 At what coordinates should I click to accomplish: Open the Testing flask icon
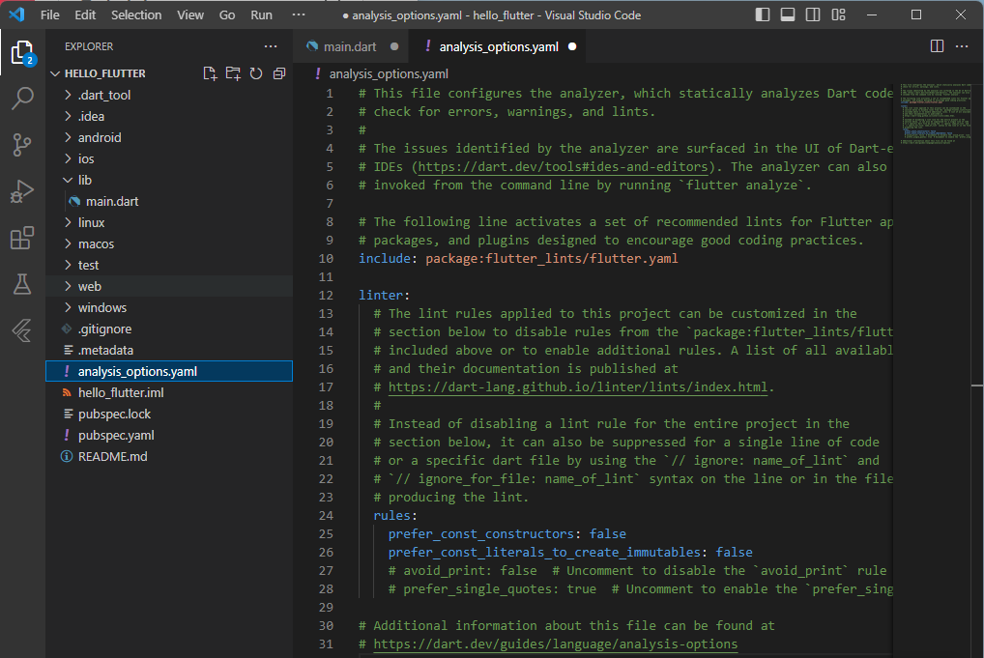click(22, 284)
